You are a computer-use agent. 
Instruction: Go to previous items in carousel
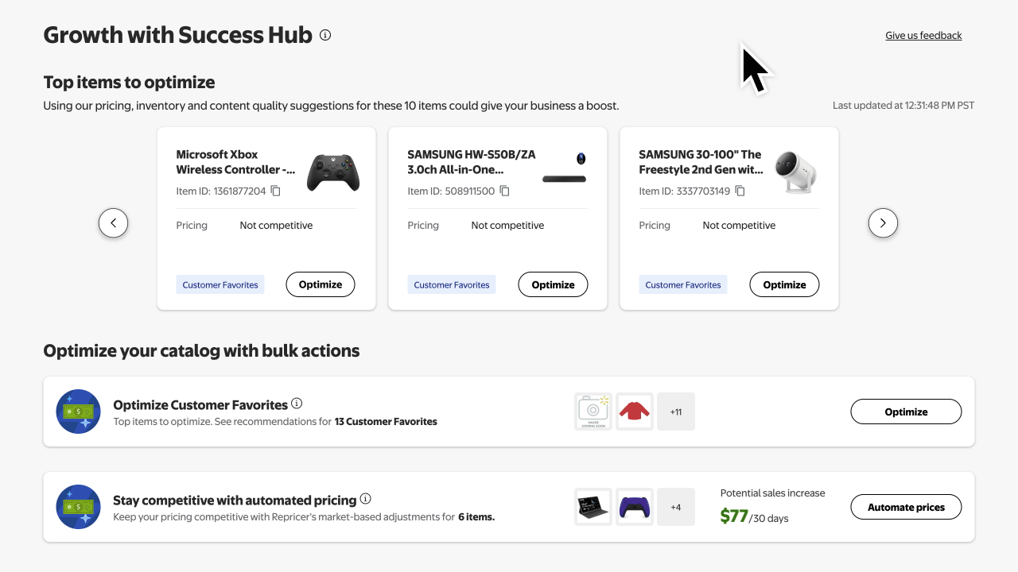(113, 223)
